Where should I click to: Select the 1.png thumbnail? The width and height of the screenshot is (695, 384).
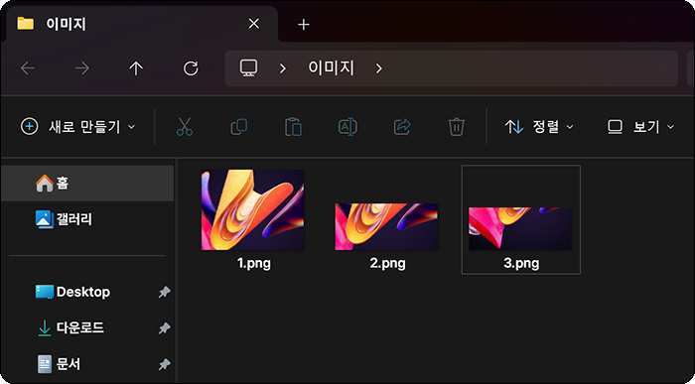click(252, 210)
